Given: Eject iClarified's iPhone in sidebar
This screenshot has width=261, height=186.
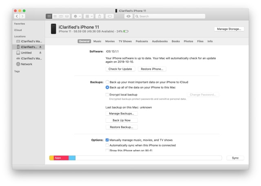Looking at the screenshot, I should (x=40, y=47).
